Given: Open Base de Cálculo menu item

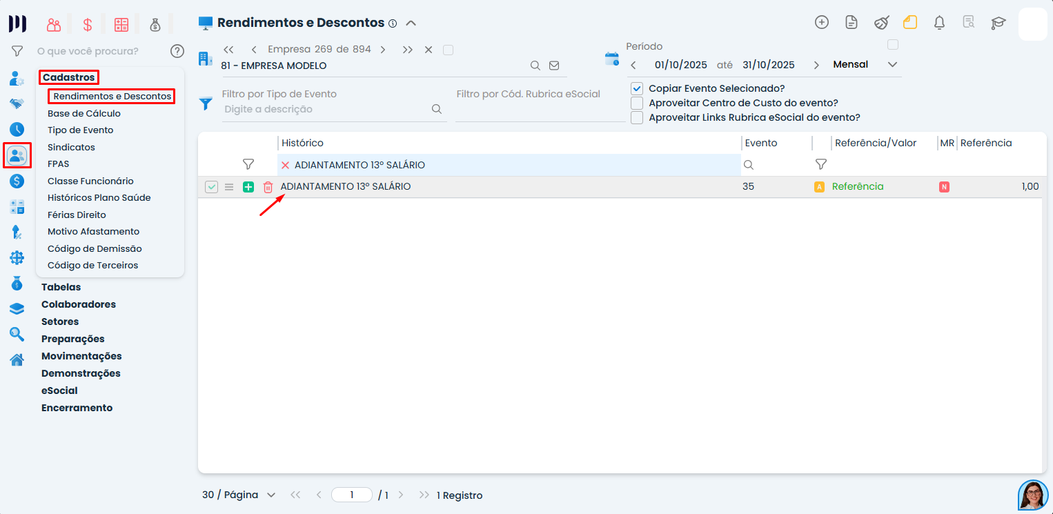Looking at the screenshot, I should [x=84, y=113].
